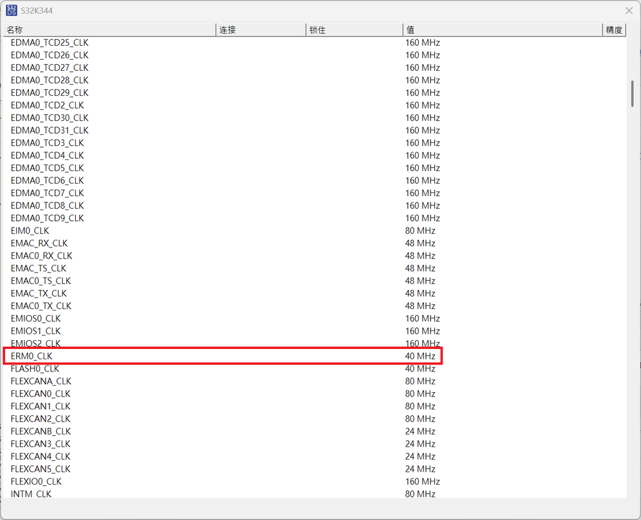Select the FLEXCAN0_CLK row
The image size is (641, 520).
315,394
